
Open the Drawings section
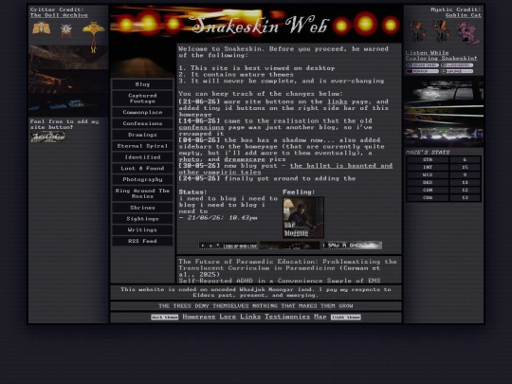click(142, 135)
